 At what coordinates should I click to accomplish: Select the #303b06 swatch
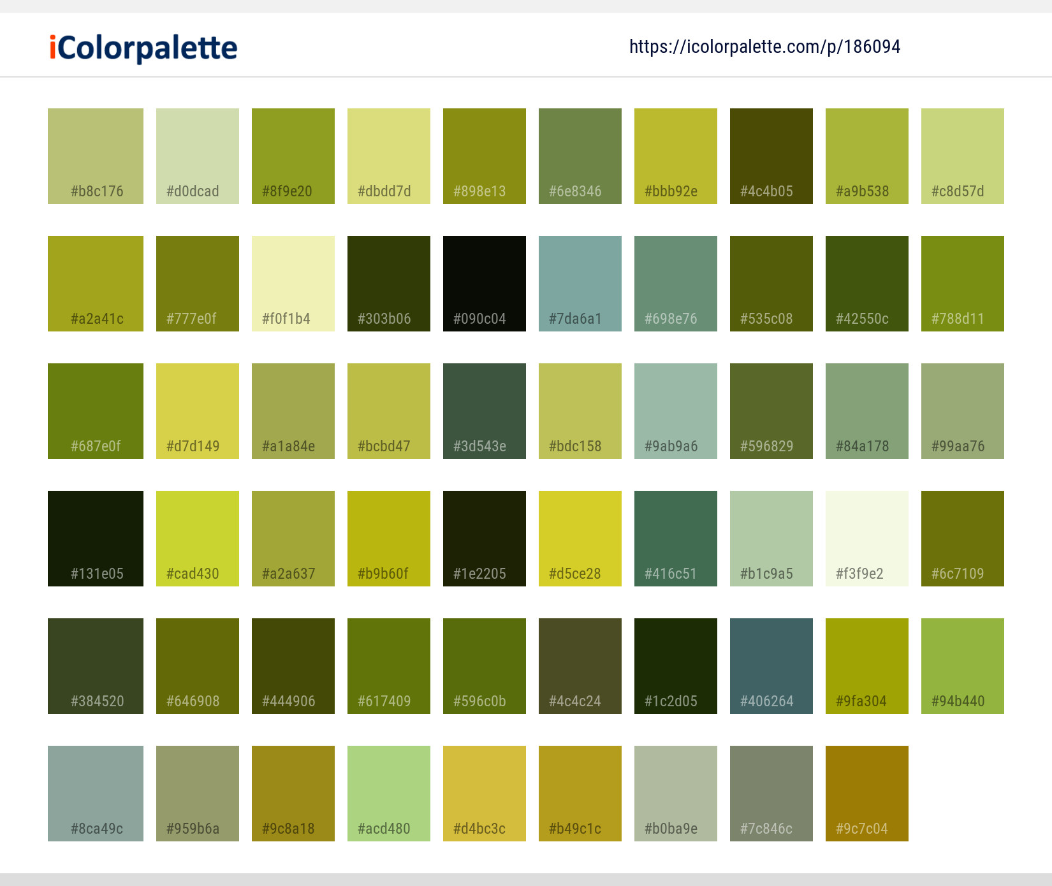(x=389, y=284)
